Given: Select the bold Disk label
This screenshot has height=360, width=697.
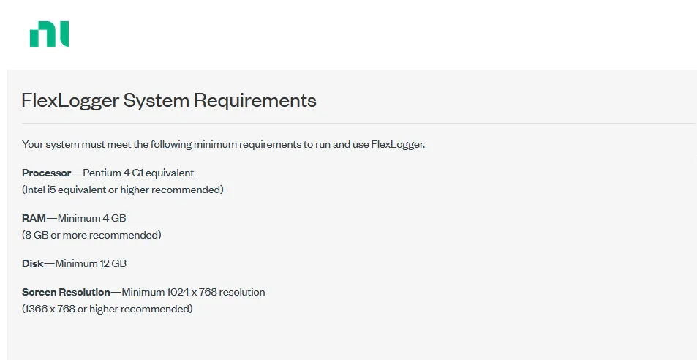Looking at the screenshot, I should 32,263.
